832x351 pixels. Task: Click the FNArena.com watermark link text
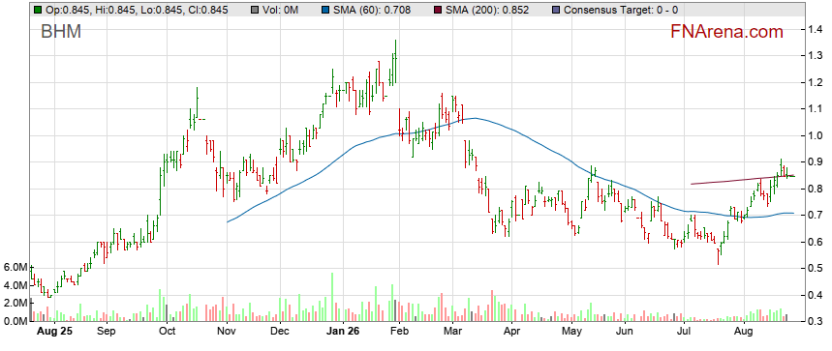coord(727,32)
